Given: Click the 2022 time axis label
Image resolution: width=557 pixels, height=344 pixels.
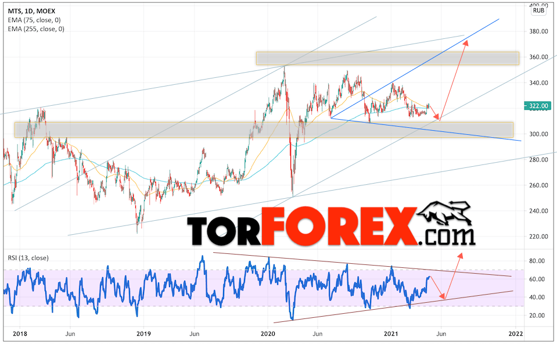Looking at the screenshot, I should (x=515, y=334).
